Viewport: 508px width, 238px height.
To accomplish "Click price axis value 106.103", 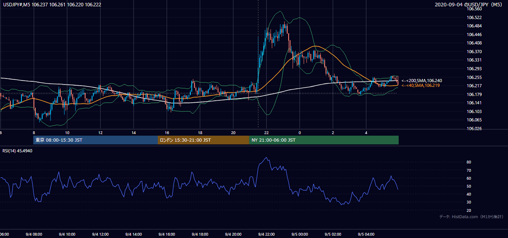I will click(x=475, y=111).
